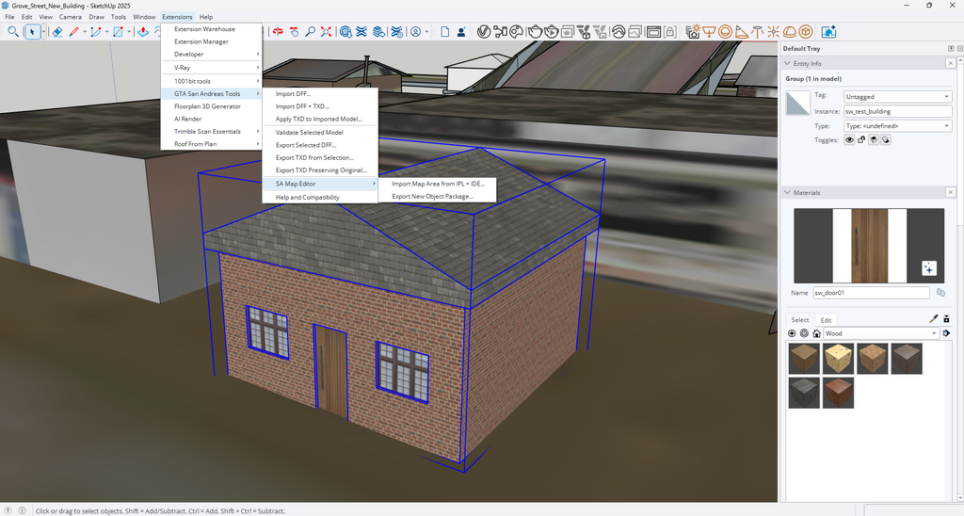Select the Arc drawing tool
This screenshot has width=964, height=516.
tap(96, 31)
